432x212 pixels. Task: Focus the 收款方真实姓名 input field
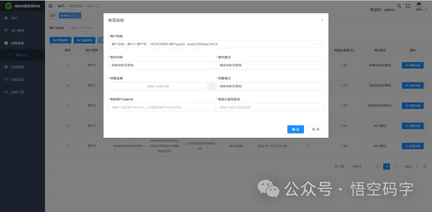(270, 107)
